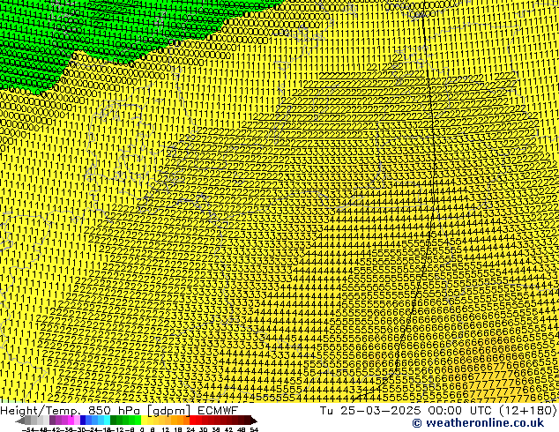Click the legend's dark right end arrow
Viewport: 559px width, 432px height.
(x=254, y=421)
